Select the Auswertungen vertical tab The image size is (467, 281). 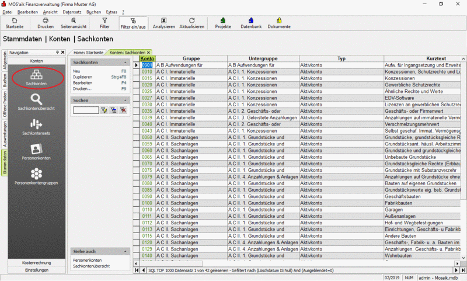coord(5,134)
